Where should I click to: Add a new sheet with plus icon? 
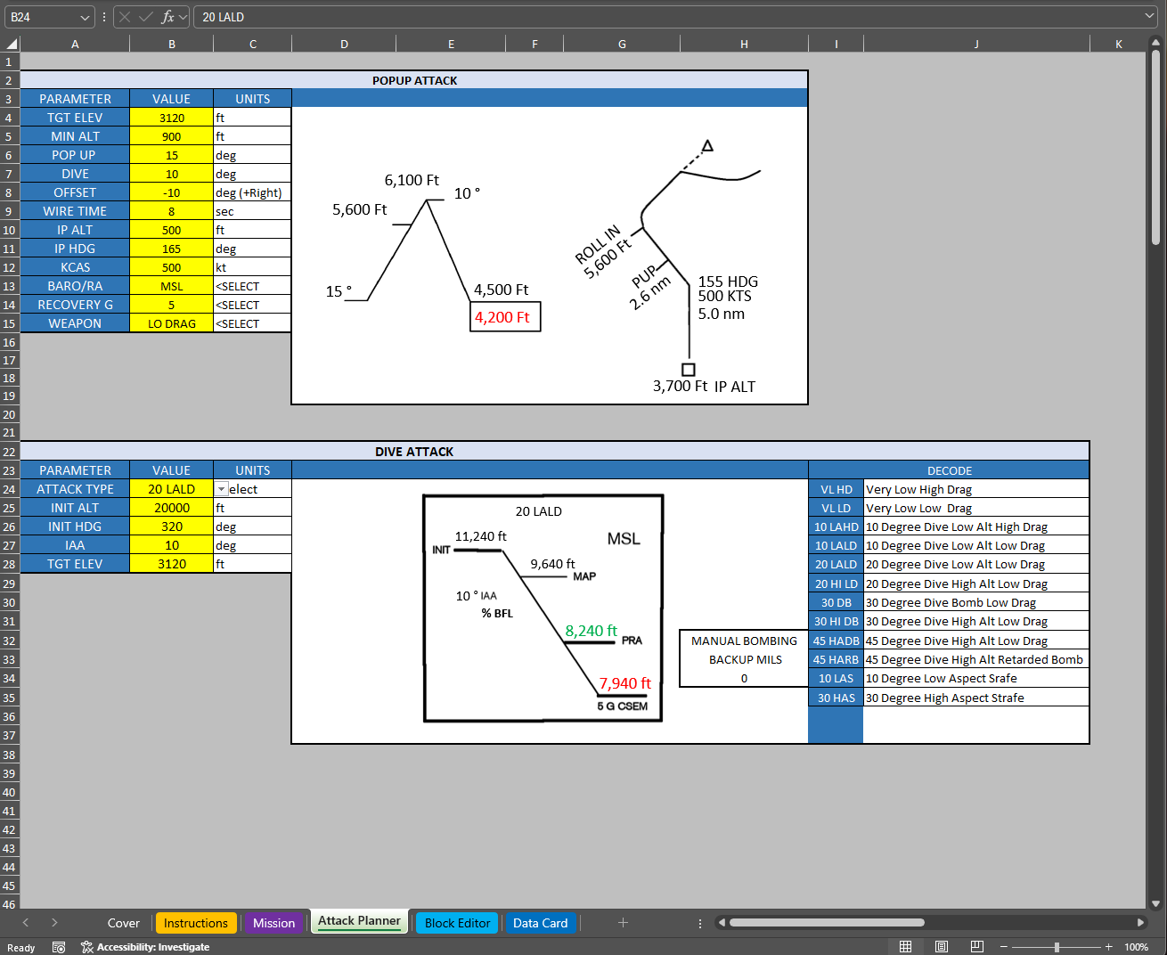coord(623,923)
